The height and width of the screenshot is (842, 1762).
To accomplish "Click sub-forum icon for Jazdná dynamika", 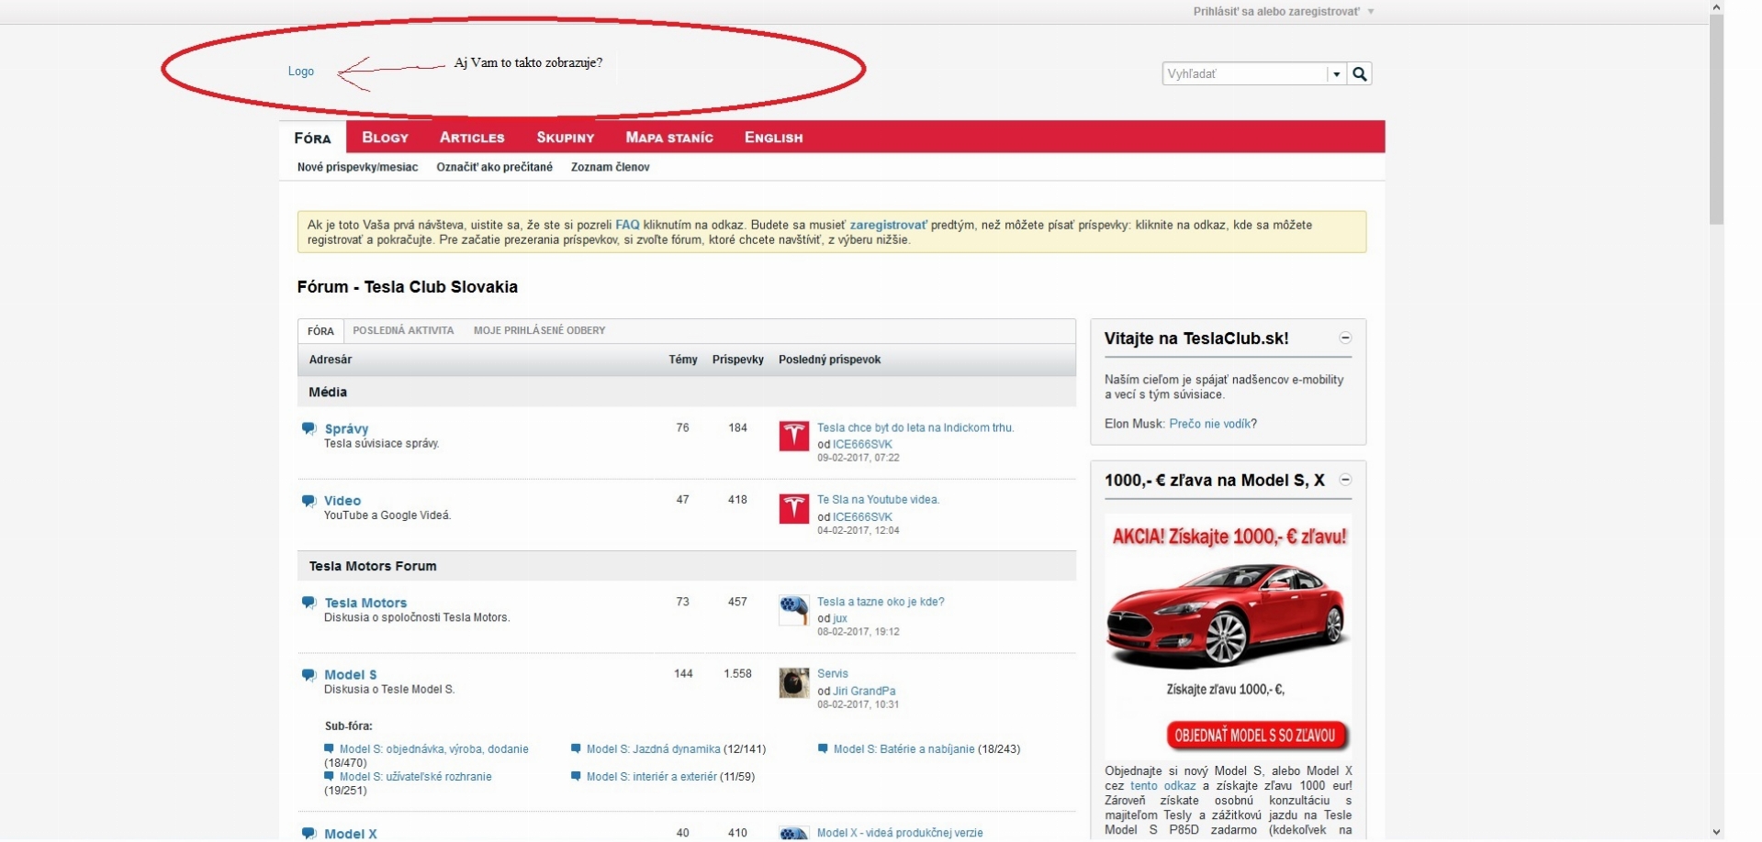I will click(x=576, y=748).
